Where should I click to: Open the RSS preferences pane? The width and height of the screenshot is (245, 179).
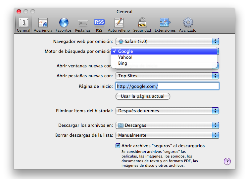coord(99,25)
